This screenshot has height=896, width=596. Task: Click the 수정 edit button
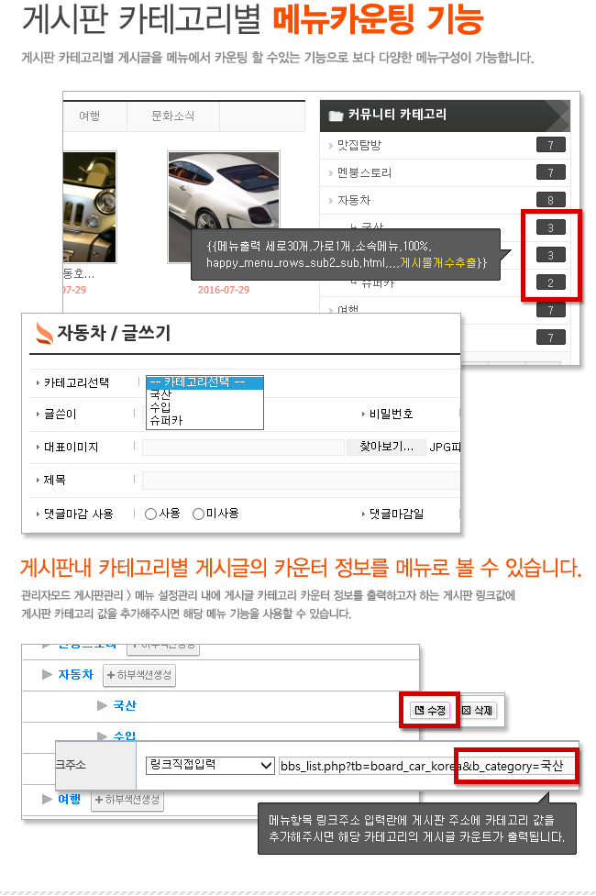point(430,710)
